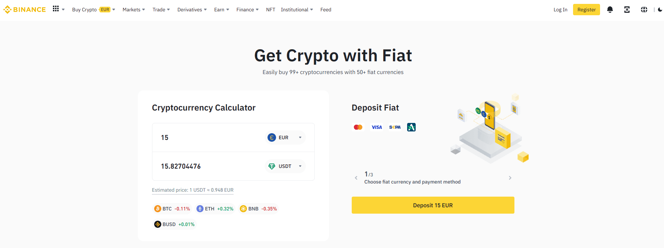The height and width of the screenshot is (248, 664).
Task: Open the USDT crypto selector dropdown
Action: [285, 166]
